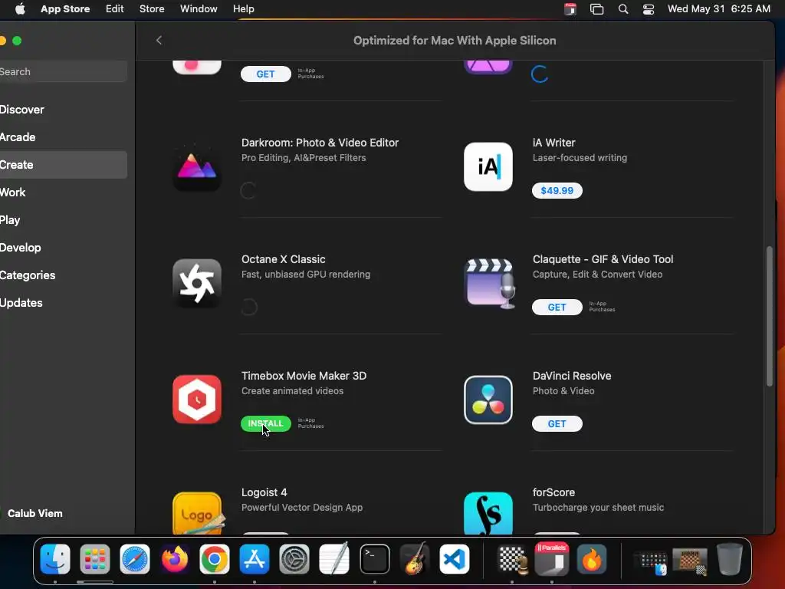Open the Darkroom app icon

pyautogui.click(x=197, y=166)
